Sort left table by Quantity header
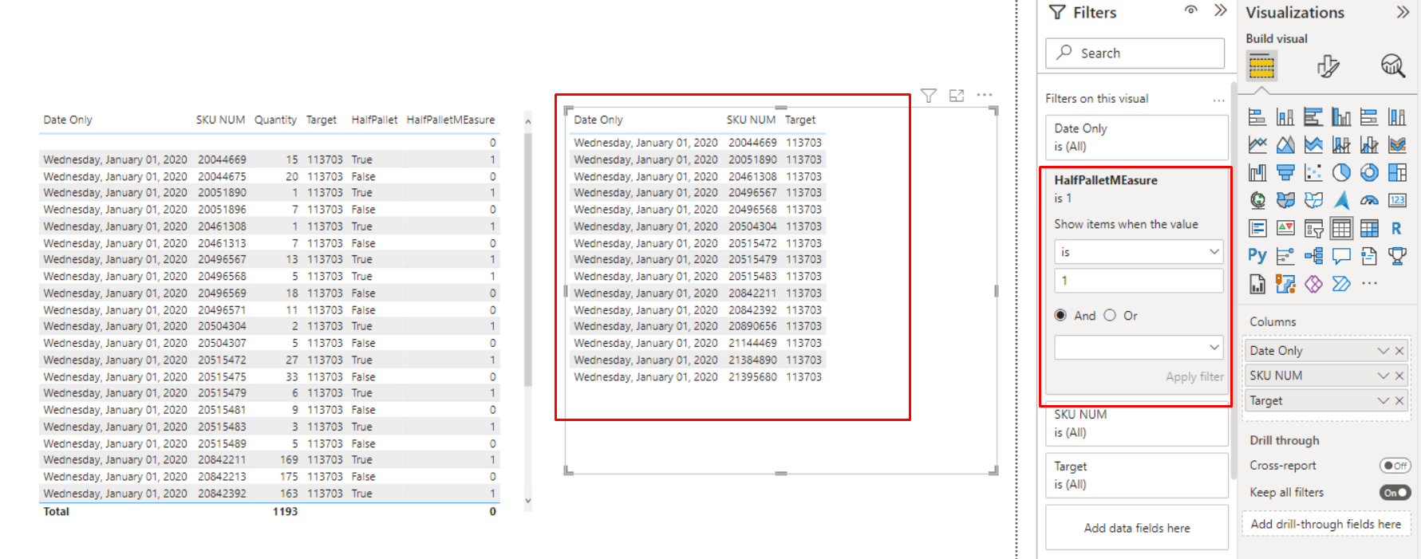The width and height of the screenshot is (1421, 559). pyautogui.click(x=275, y=120)
